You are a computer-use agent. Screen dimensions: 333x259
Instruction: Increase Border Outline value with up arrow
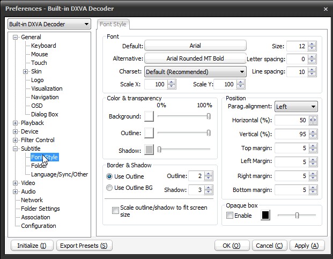pyautogui.click(x=208, y=174)
